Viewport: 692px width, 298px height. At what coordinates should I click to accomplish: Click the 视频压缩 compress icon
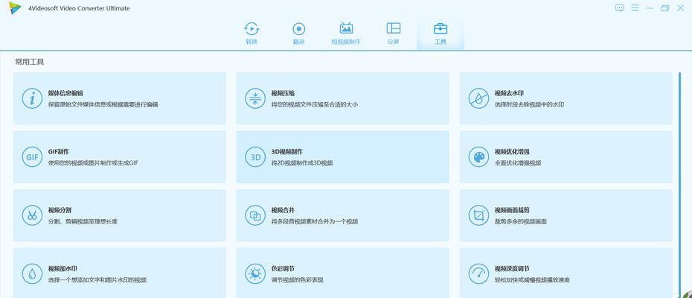coord(255,98)
